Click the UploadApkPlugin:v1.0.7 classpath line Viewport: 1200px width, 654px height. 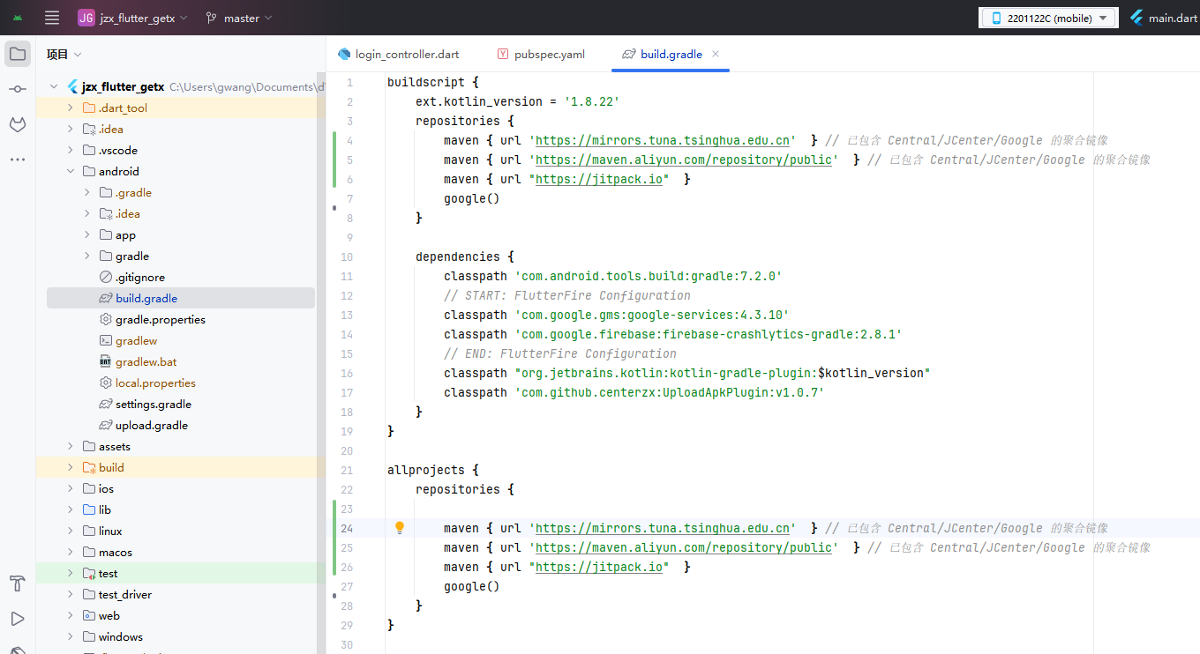point(634,392)
